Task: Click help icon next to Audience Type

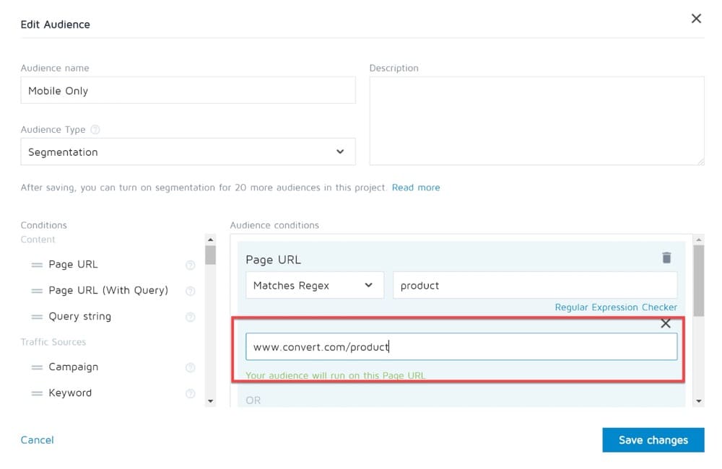Action: click(95, 130)
